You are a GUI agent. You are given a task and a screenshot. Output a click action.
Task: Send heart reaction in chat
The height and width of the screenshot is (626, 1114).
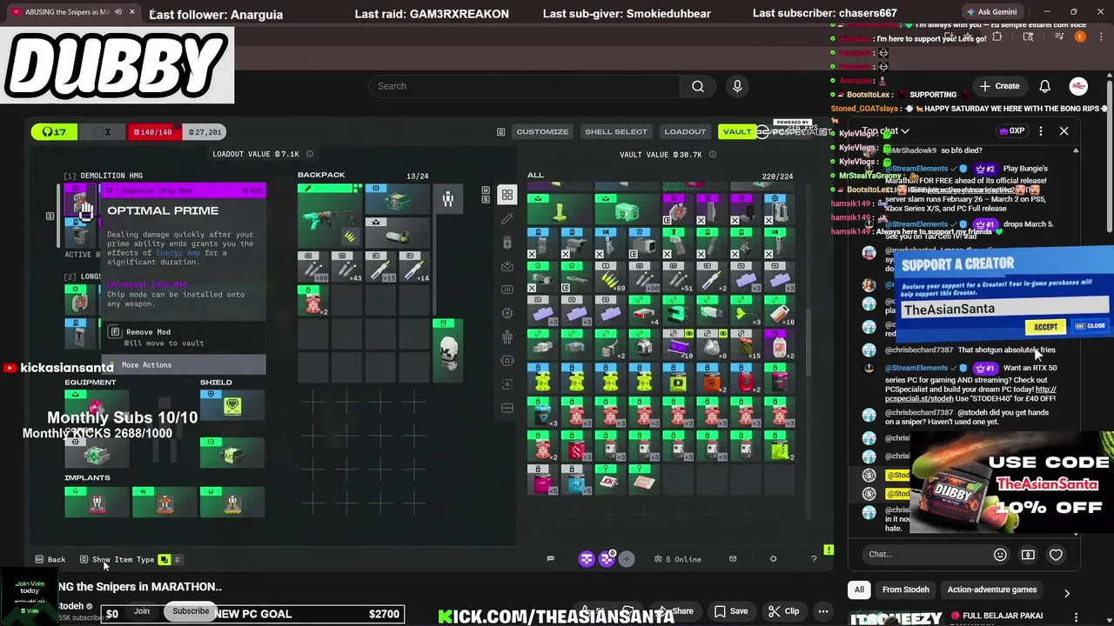(1056, 555)
